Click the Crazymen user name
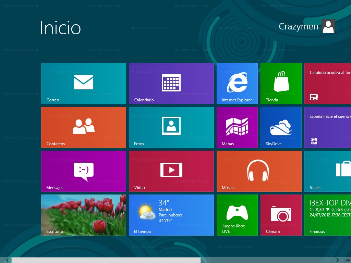The height and width of the screenshot is (263, 351). click(x=299, y=27)
